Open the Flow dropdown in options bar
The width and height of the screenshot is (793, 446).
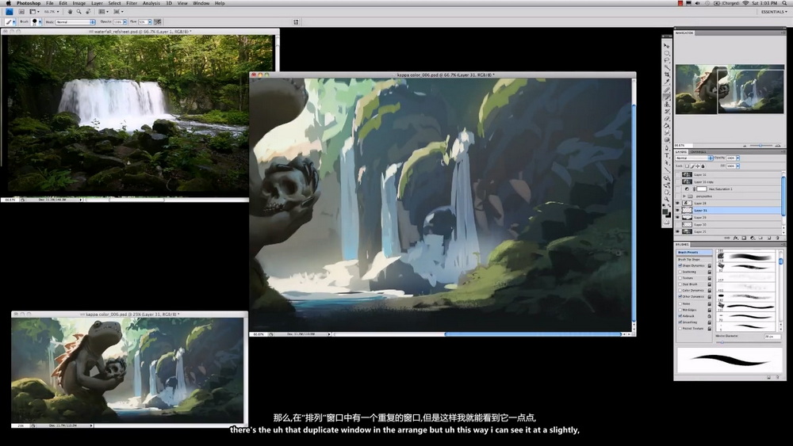click(150, 21)
